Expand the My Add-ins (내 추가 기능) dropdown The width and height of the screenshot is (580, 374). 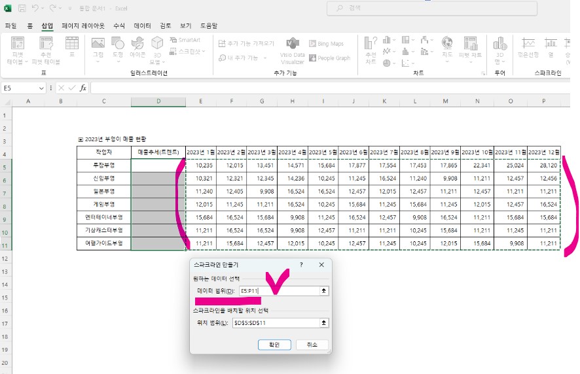(265, 58)
